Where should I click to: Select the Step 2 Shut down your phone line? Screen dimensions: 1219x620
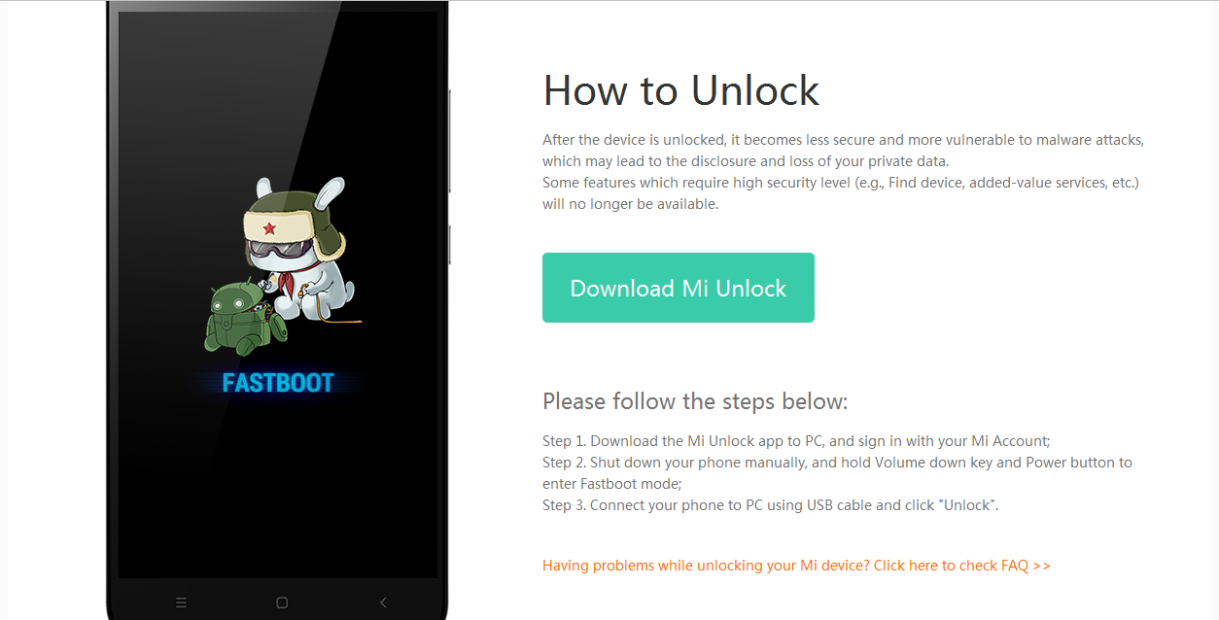[x=837, y=472]
